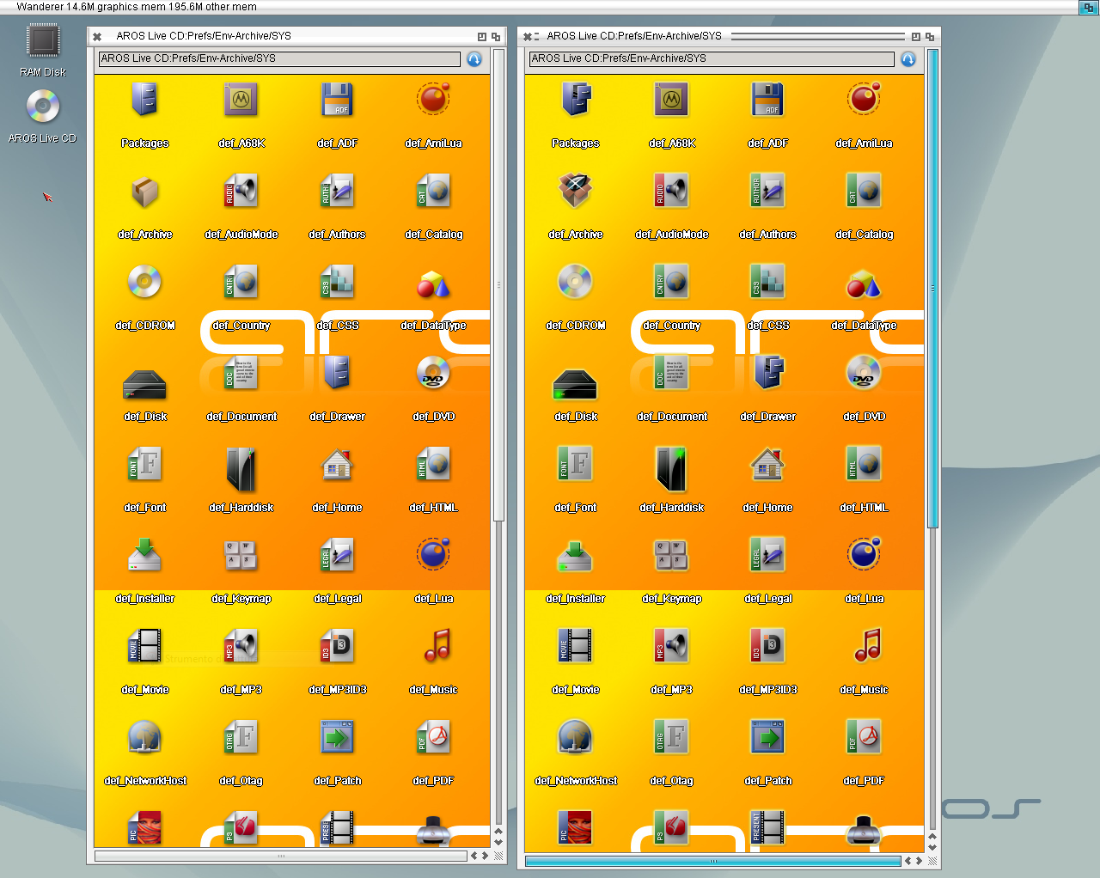Image resolution: width=1100 pixels, height=878 pixels.
Task: Click scroll-down arrow in right window
Action: pos(932,848)
